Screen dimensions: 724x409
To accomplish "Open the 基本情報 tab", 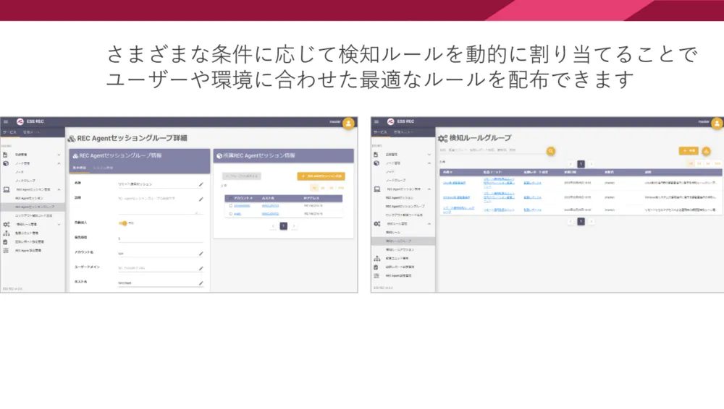I will tap(80, 168).
